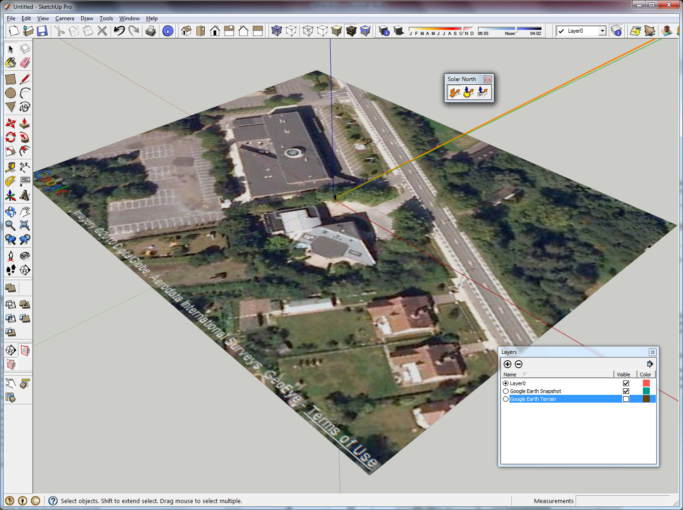Open the Layer Manager toolbar button
The width and height of the screenshot is (683, 510).
(616, 31)
